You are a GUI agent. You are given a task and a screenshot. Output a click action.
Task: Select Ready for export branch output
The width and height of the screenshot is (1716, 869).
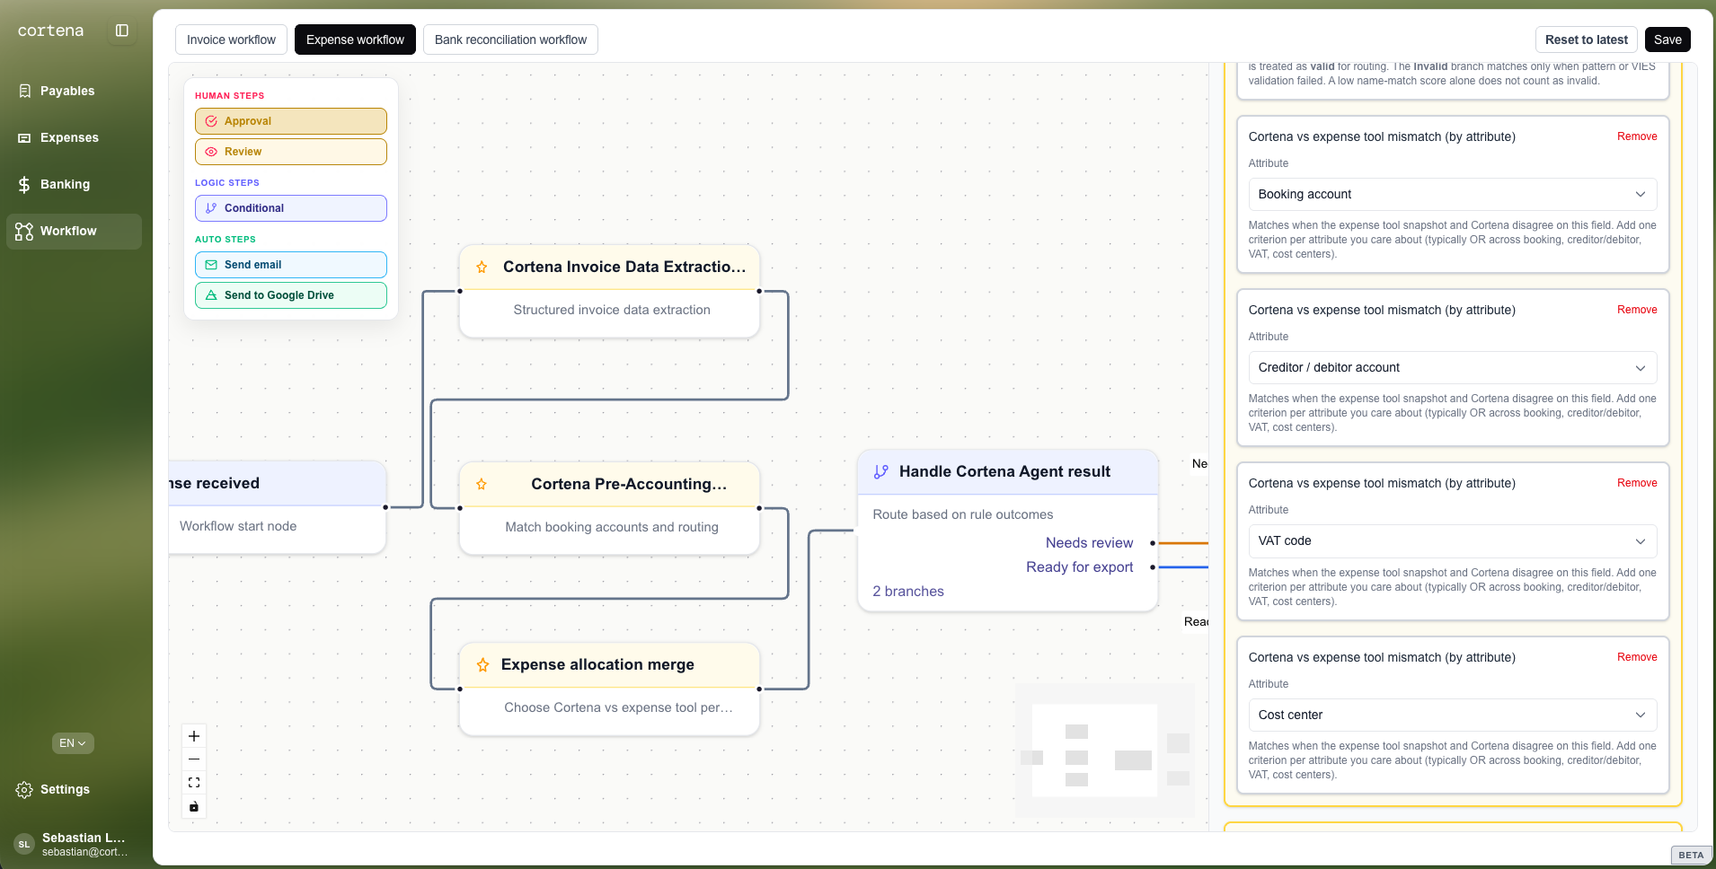[1079, 567]
